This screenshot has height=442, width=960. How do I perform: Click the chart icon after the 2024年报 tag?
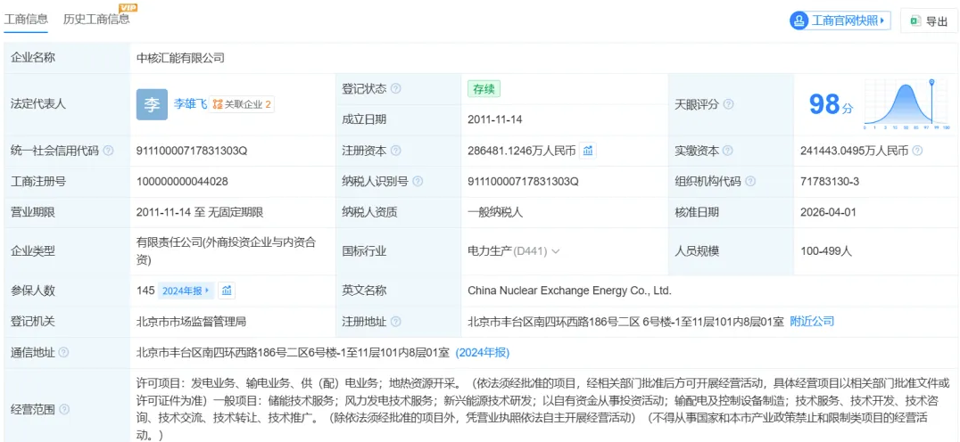pyautogui.click(x=227, y=291)
